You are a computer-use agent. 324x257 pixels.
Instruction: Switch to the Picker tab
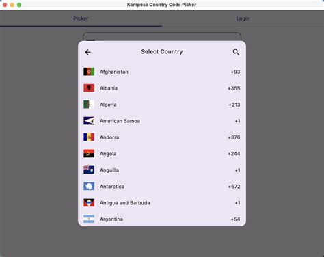(x=81, y=18)
